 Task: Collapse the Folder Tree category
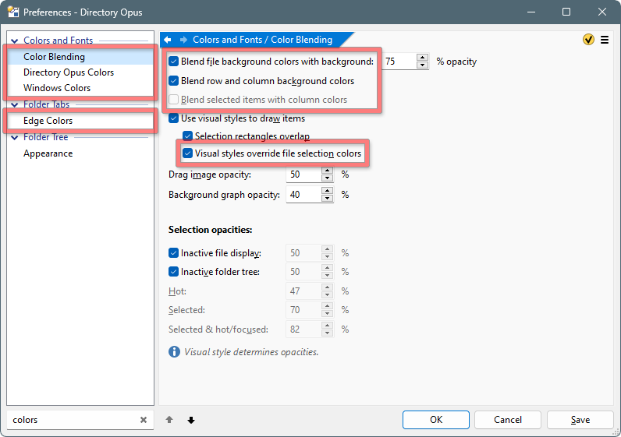(15, 138)
